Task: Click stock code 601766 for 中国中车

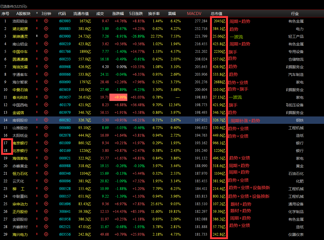Action: (x=65, y=51)
